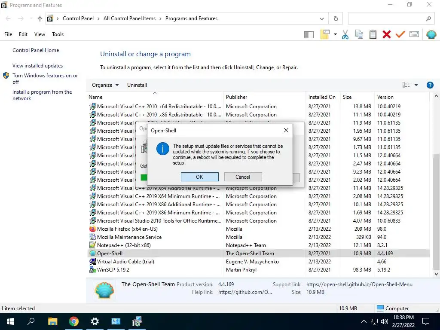This screenshot has width=440, height=330.
Task: Select Visual C++ 2019 X86 Minimum Runtime row
Action: coord(258,213)
